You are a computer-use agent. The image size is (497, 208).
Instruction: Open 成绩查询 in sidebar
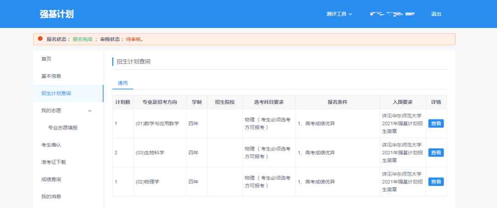pyautogui.click(x=51, y=180)
